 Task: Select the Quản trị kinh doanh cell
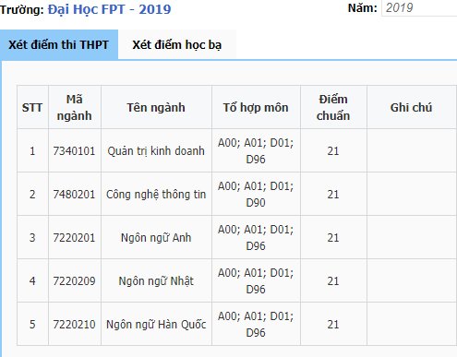coord(156,151)
